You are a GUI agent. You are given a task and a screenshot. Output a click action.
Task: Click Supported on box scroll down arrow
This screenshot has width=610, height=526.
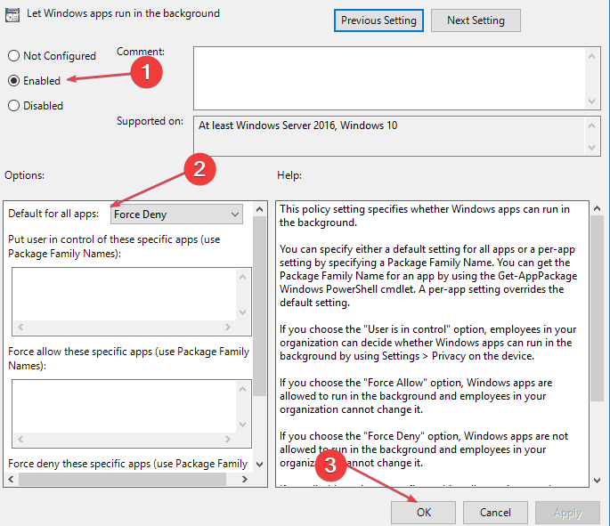[x=591, y=148]
